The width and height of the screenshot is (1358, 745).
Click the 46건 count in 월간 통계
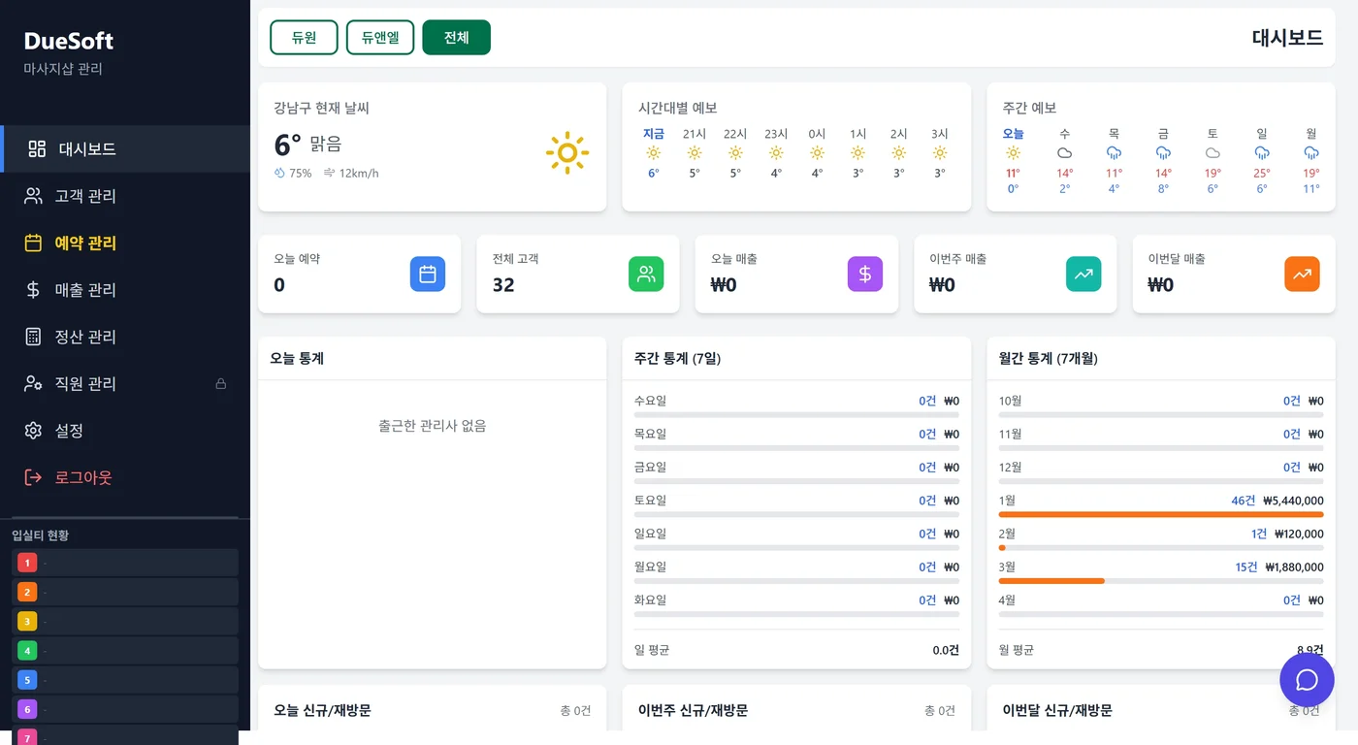[x=1243, y=501]
